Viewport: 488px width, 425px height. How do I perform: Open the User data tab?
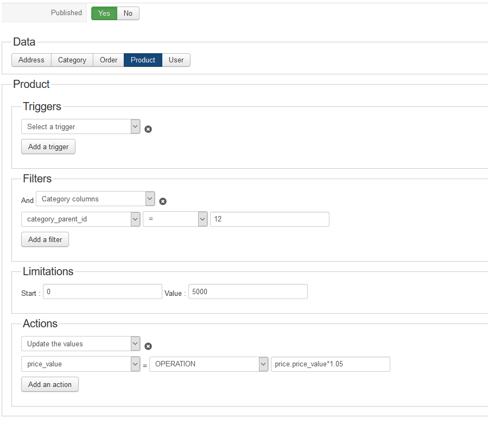pyautogui.click(x=176, y=60)
